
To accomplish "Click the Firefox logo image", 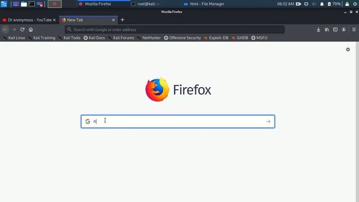I will click(157, 89).
